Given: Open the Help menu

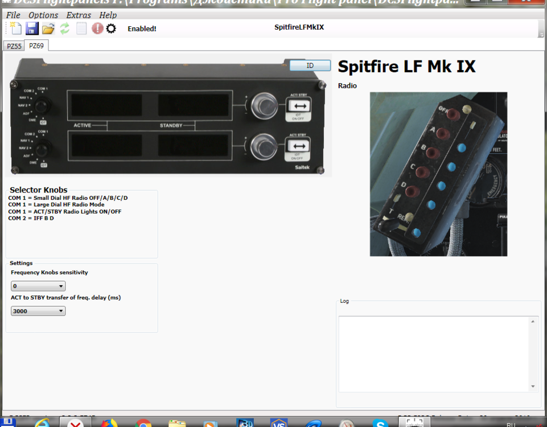Looking at the screenshot, I should [x=108, y=15].
